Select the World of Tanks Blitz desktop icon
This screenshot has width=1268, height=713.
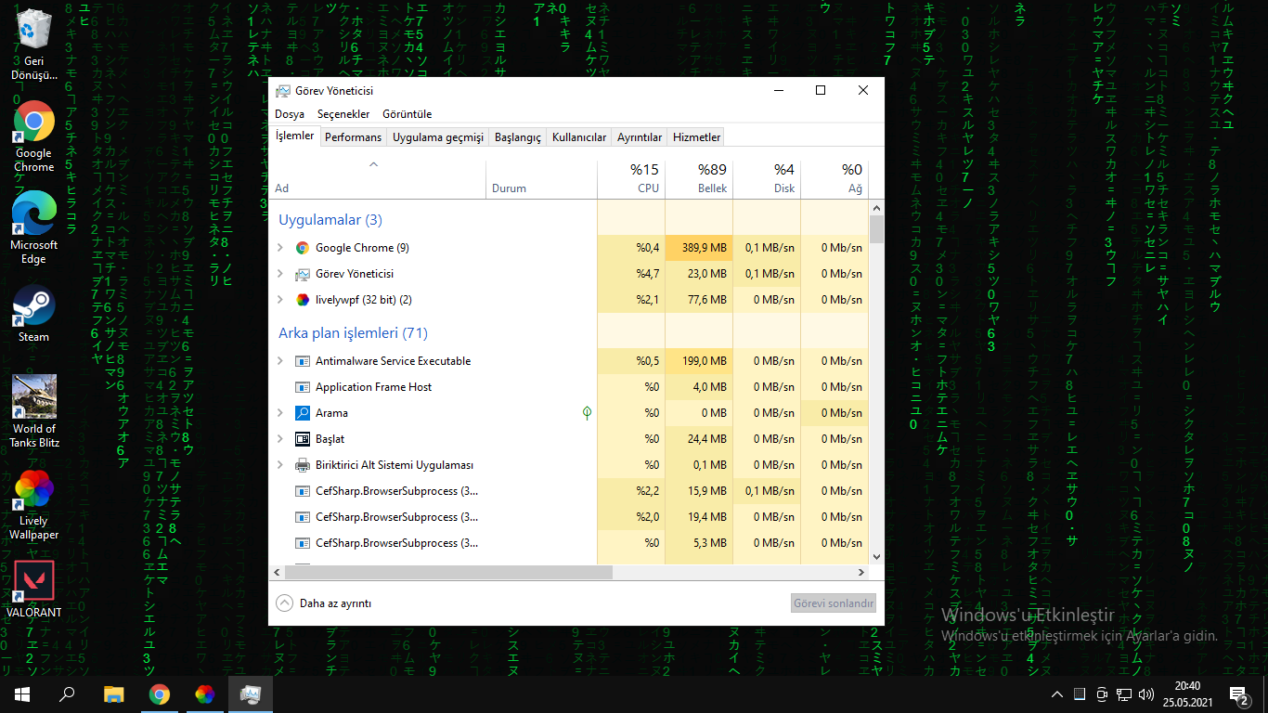34,411
